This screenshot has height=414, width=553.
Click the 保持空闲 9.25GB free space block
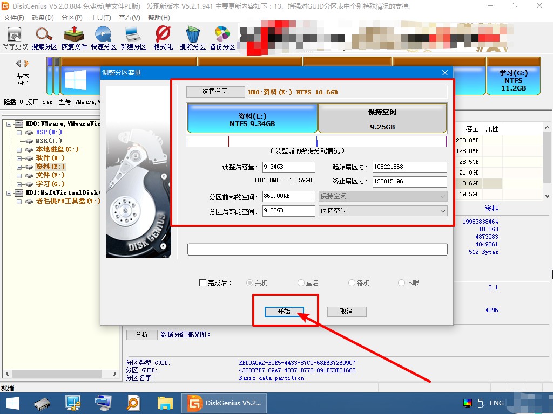382,119
